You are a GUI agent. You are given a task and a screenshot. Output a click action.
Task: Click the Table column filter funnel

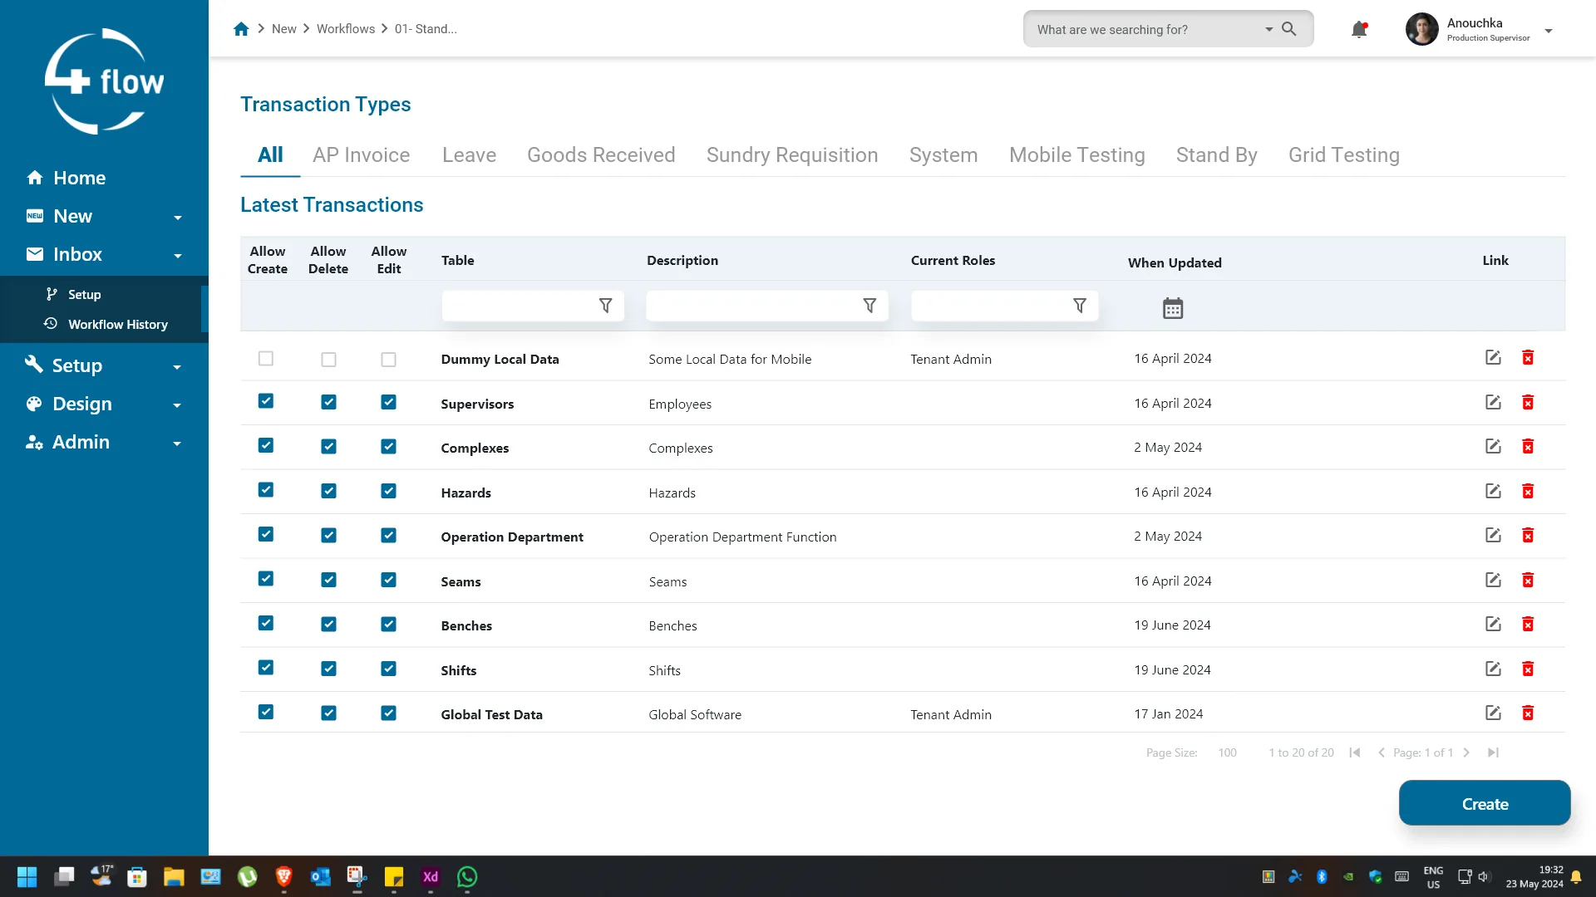(x=606, y=306)
